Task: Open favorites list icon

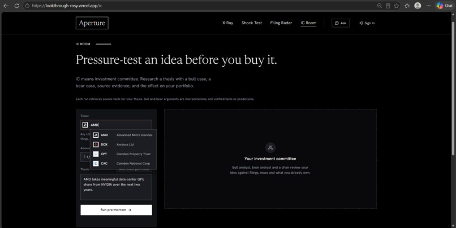Action: (x=407, y=6)
